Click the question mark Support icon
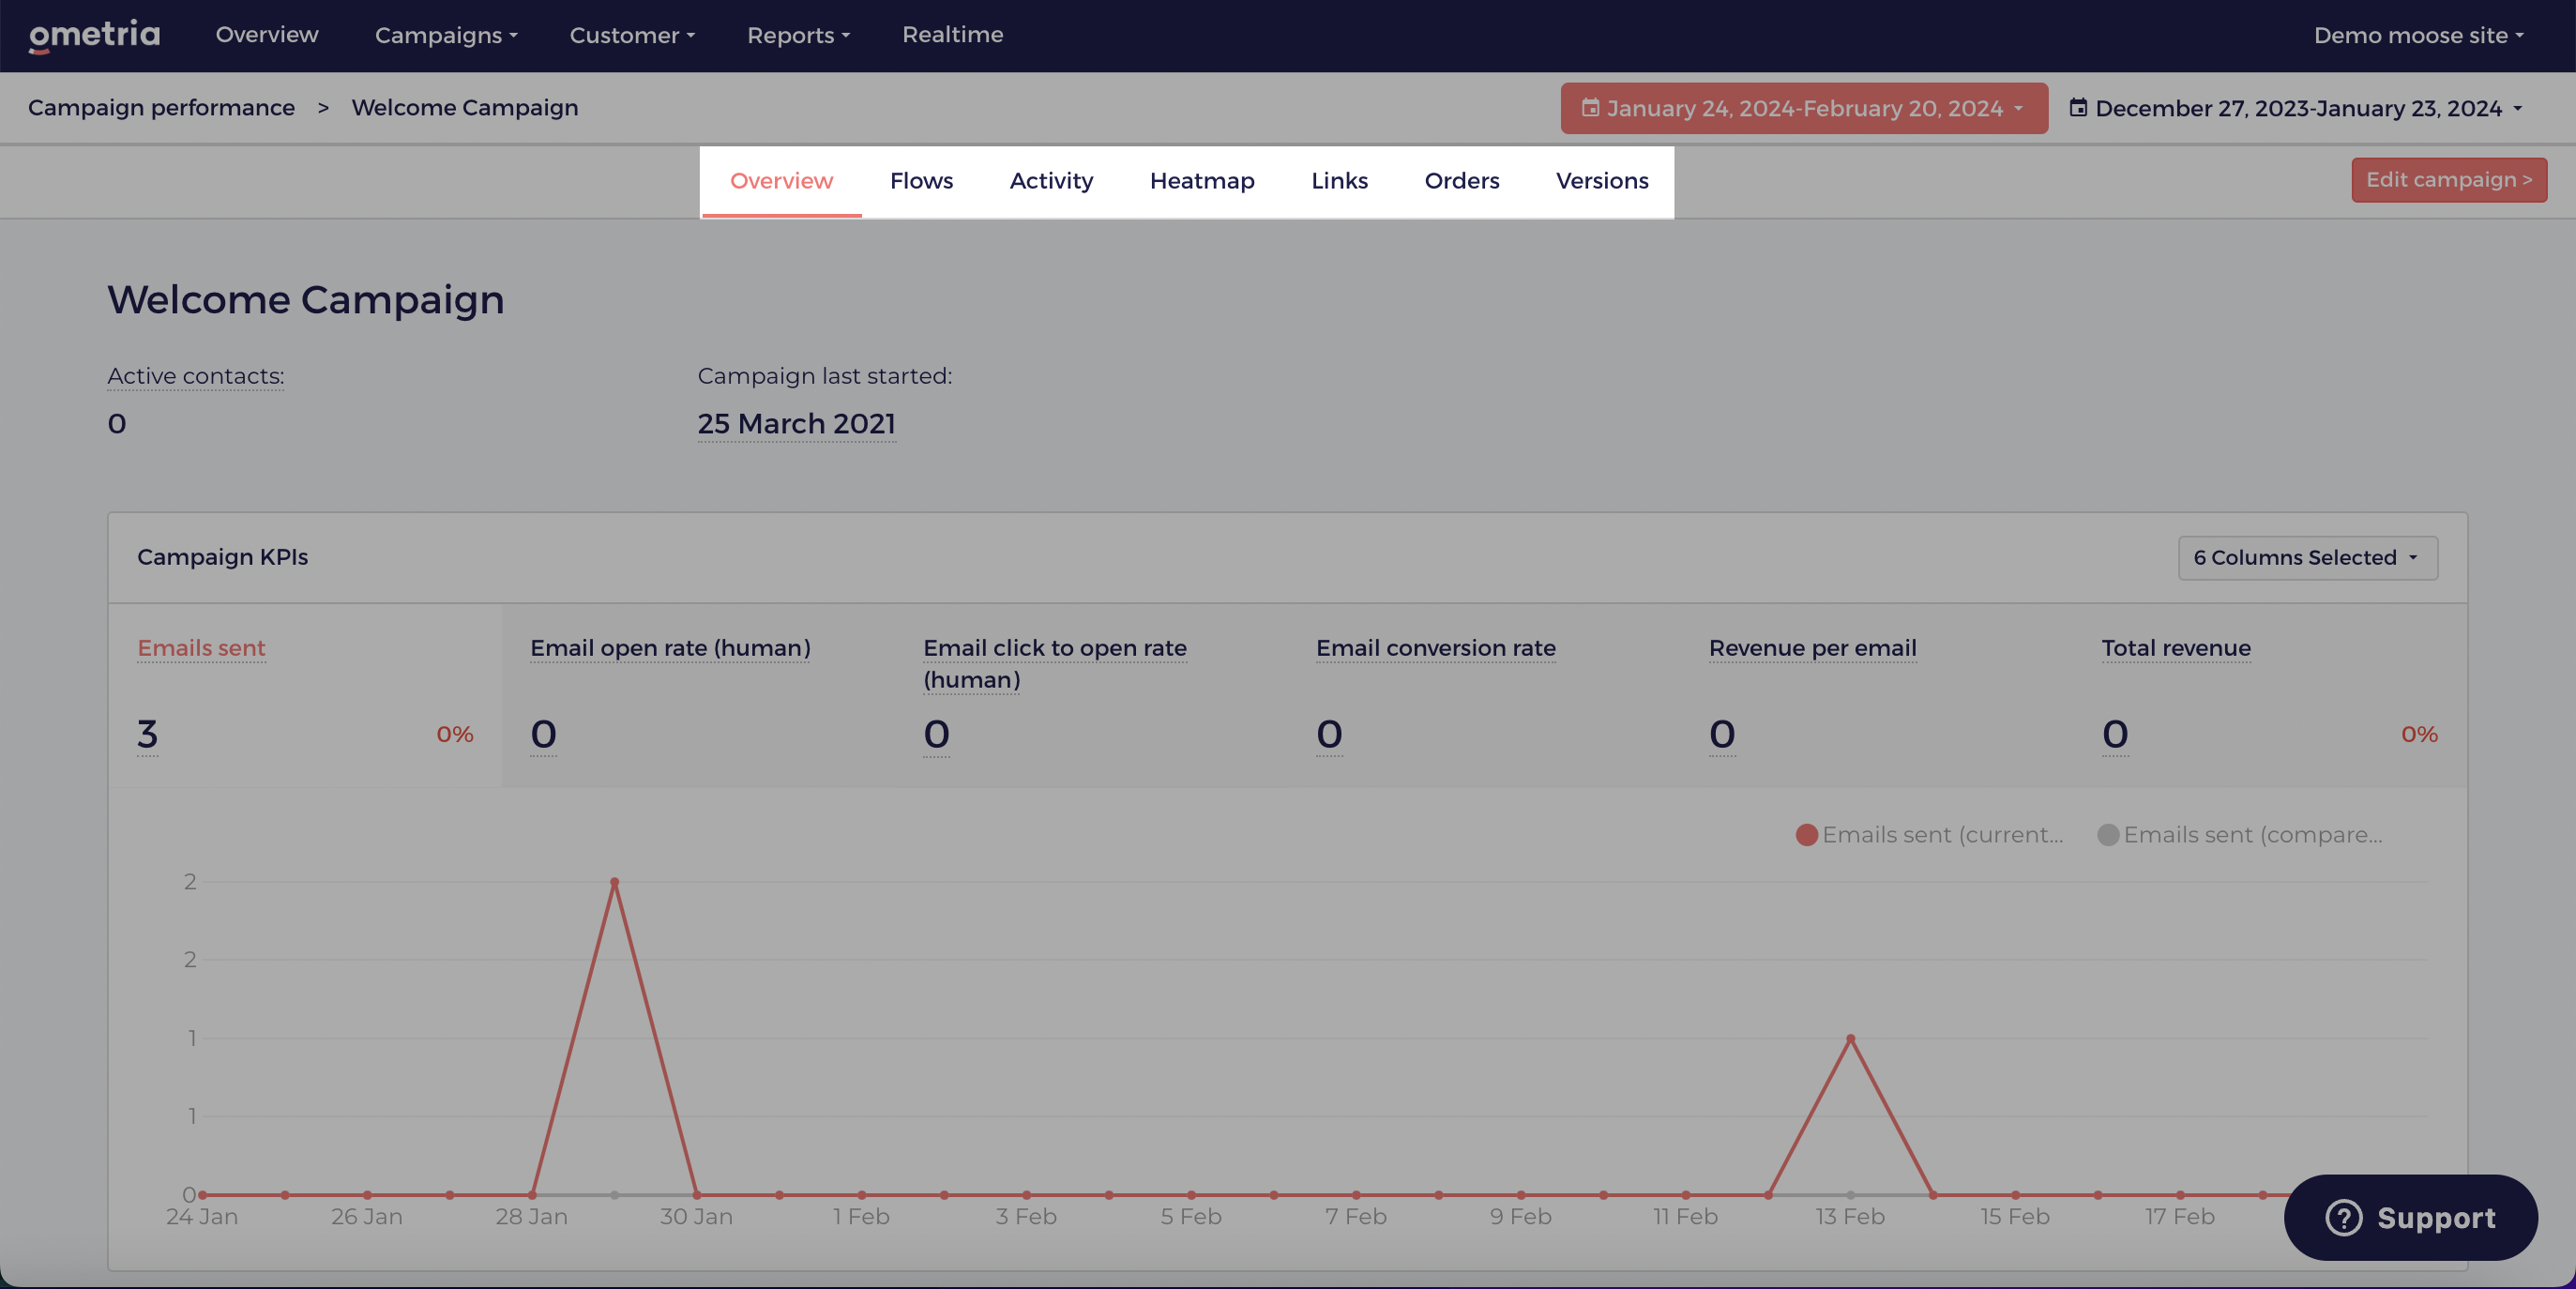 pos(2343,1217)
